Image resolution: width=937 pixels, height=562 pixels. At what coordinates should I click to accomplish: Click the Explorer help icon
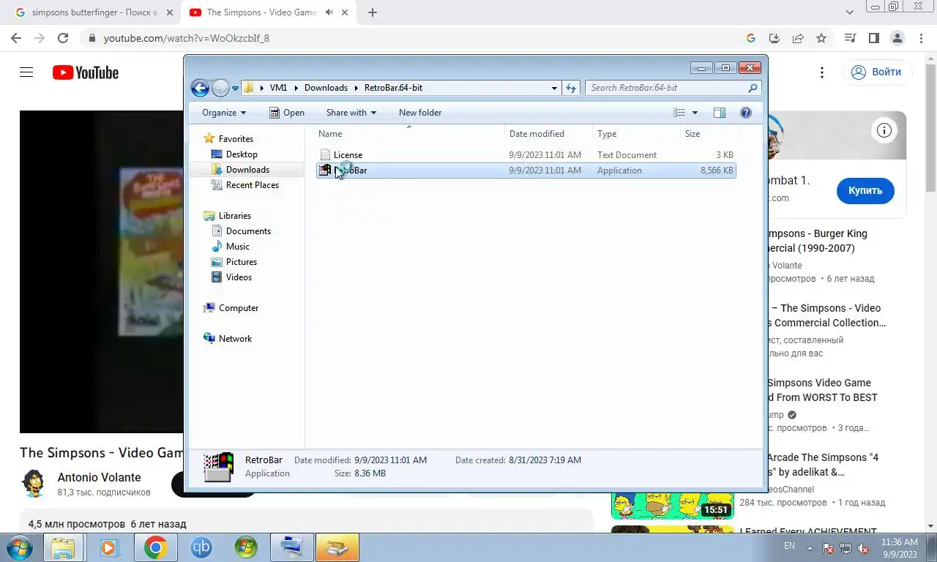tap(746, 113)
